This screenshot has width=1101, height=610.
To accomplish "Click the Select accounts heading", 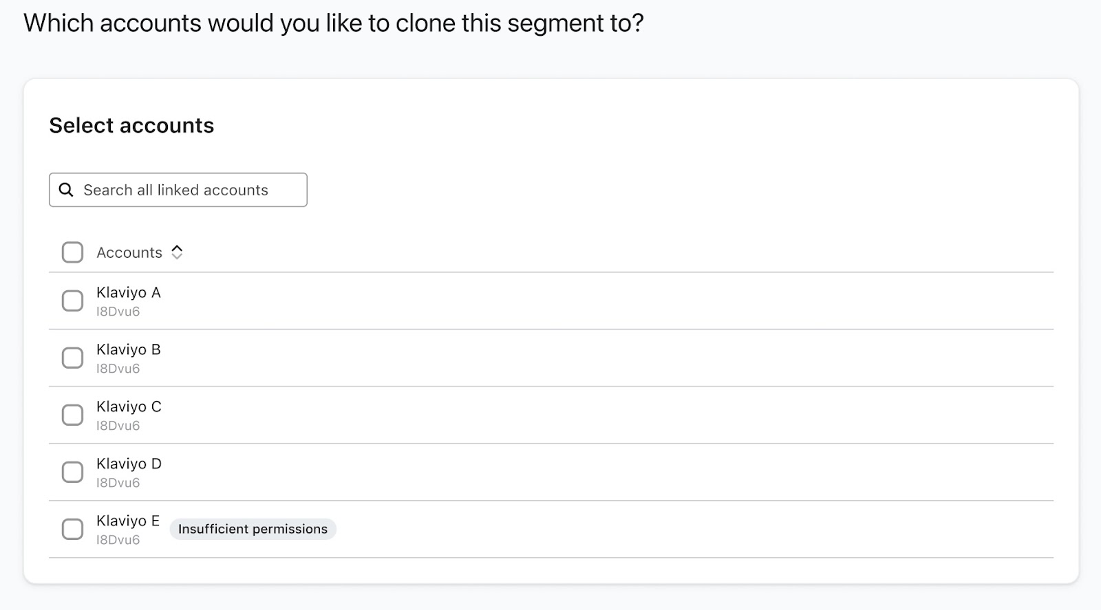I will click(x=131, y=125).
